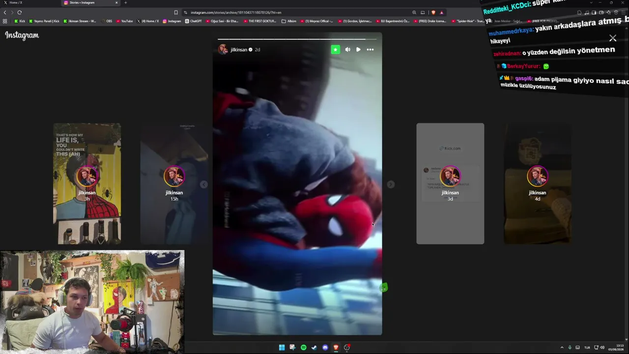Open OBS Studio from the taskbar
Viewport: 629px width, 354px height.
347,348
